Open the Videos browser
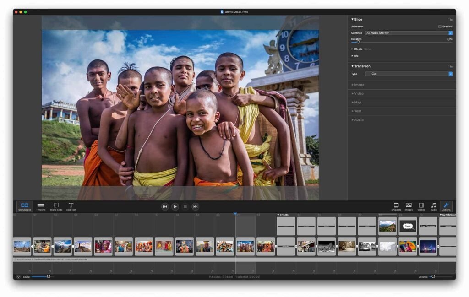The height and width of the screenshot is (297, 469). (420, 206)
